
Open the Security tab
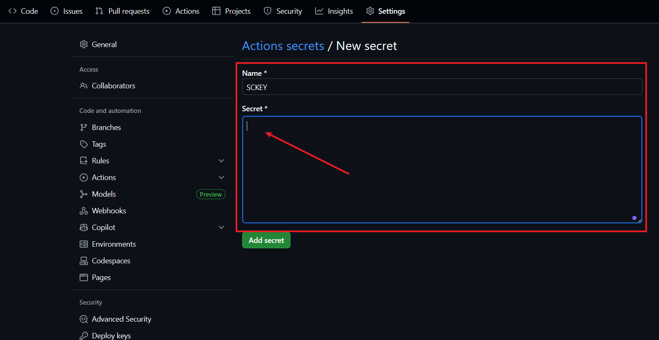(x=283, y=11)
